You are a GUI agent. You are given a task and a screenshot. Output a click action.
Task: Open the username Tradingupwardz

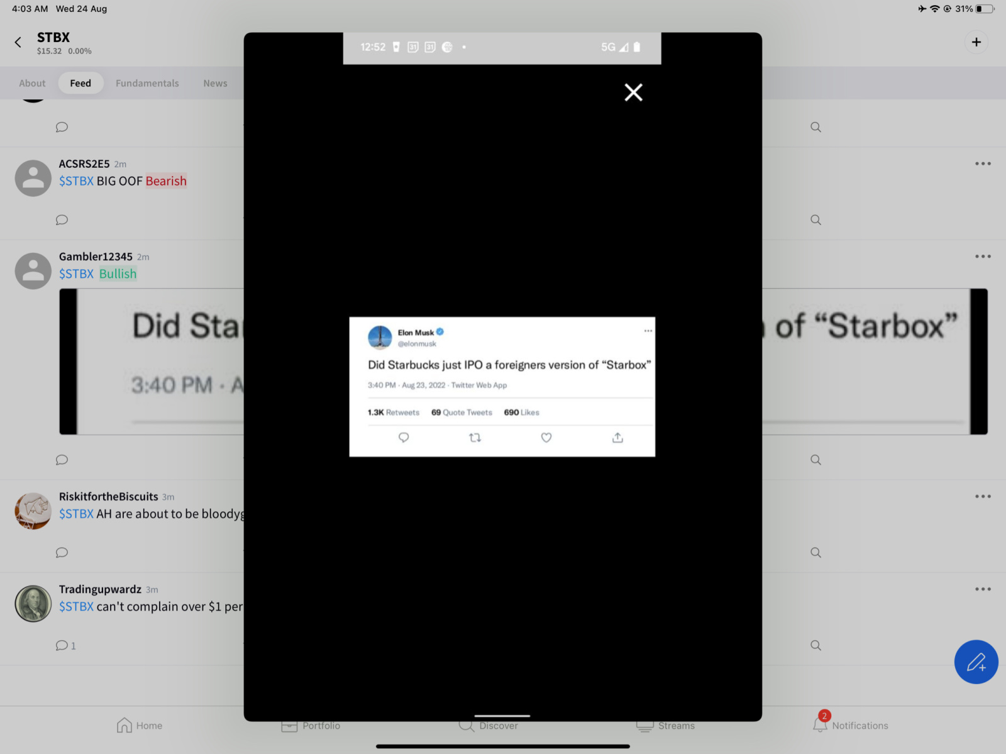(x=100, y=589)
